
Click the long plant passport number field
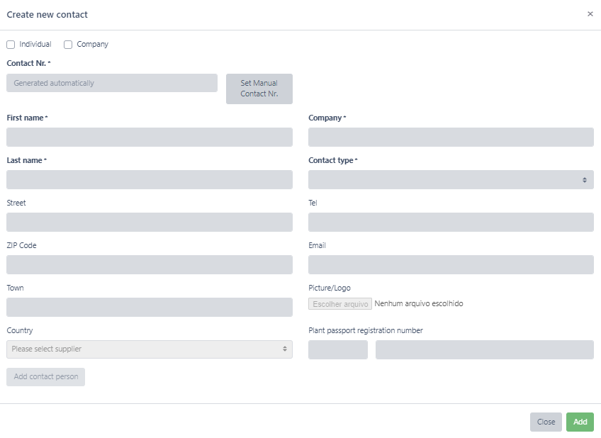click(x=484, y=349)
